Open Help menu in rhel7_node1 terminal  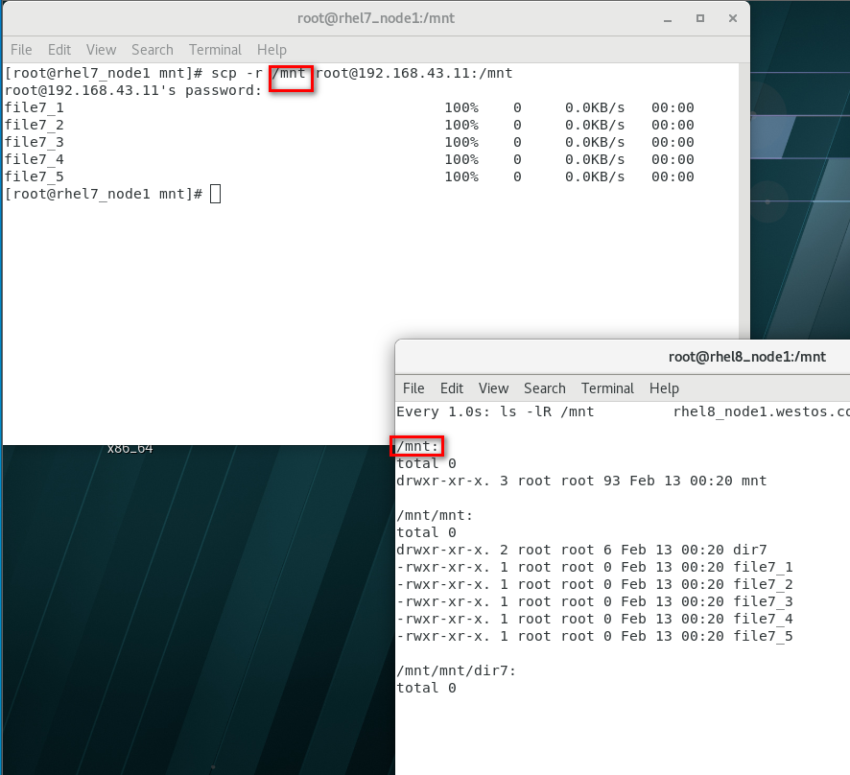click(x=272, y=50)
